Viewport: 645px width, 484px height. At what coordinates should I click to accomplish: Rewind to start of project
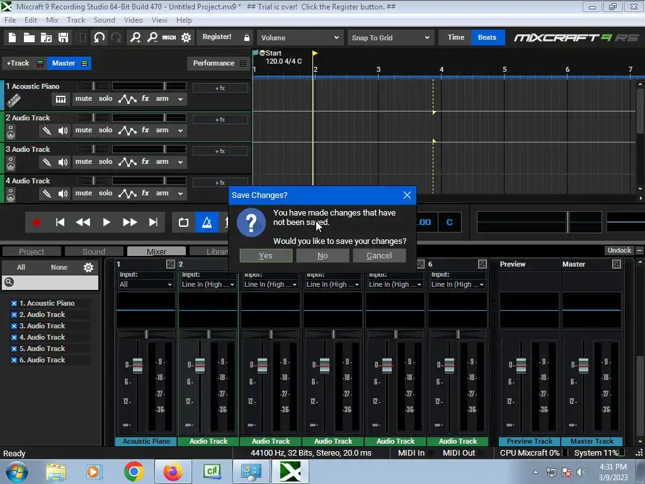60,222
